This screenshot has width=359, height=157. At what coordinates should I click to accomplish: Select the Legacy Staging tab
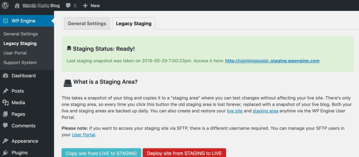click(134, 23)
